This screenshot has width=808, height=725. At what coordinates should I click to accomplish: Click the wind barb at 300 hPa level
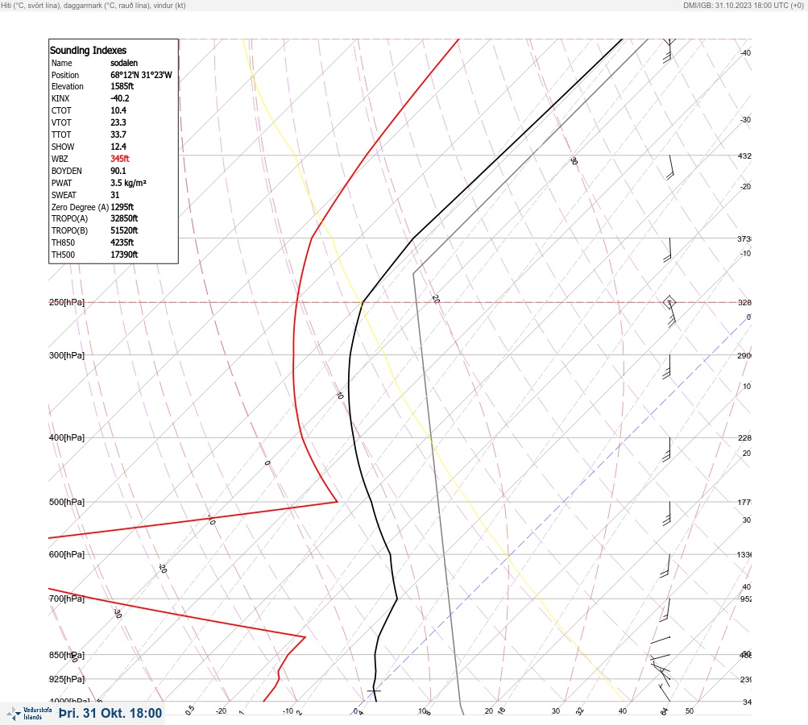(x=667, y=367)
